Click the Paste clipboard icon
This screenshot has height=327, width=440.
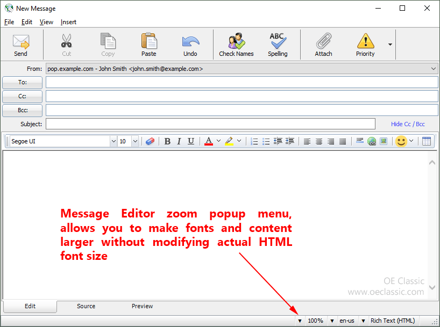coord(149,41)
